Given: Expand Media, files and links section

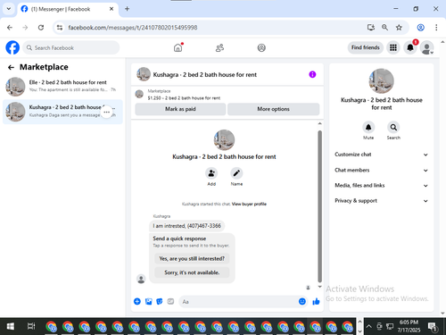Looking at the screenshot, I should (381, 186).
